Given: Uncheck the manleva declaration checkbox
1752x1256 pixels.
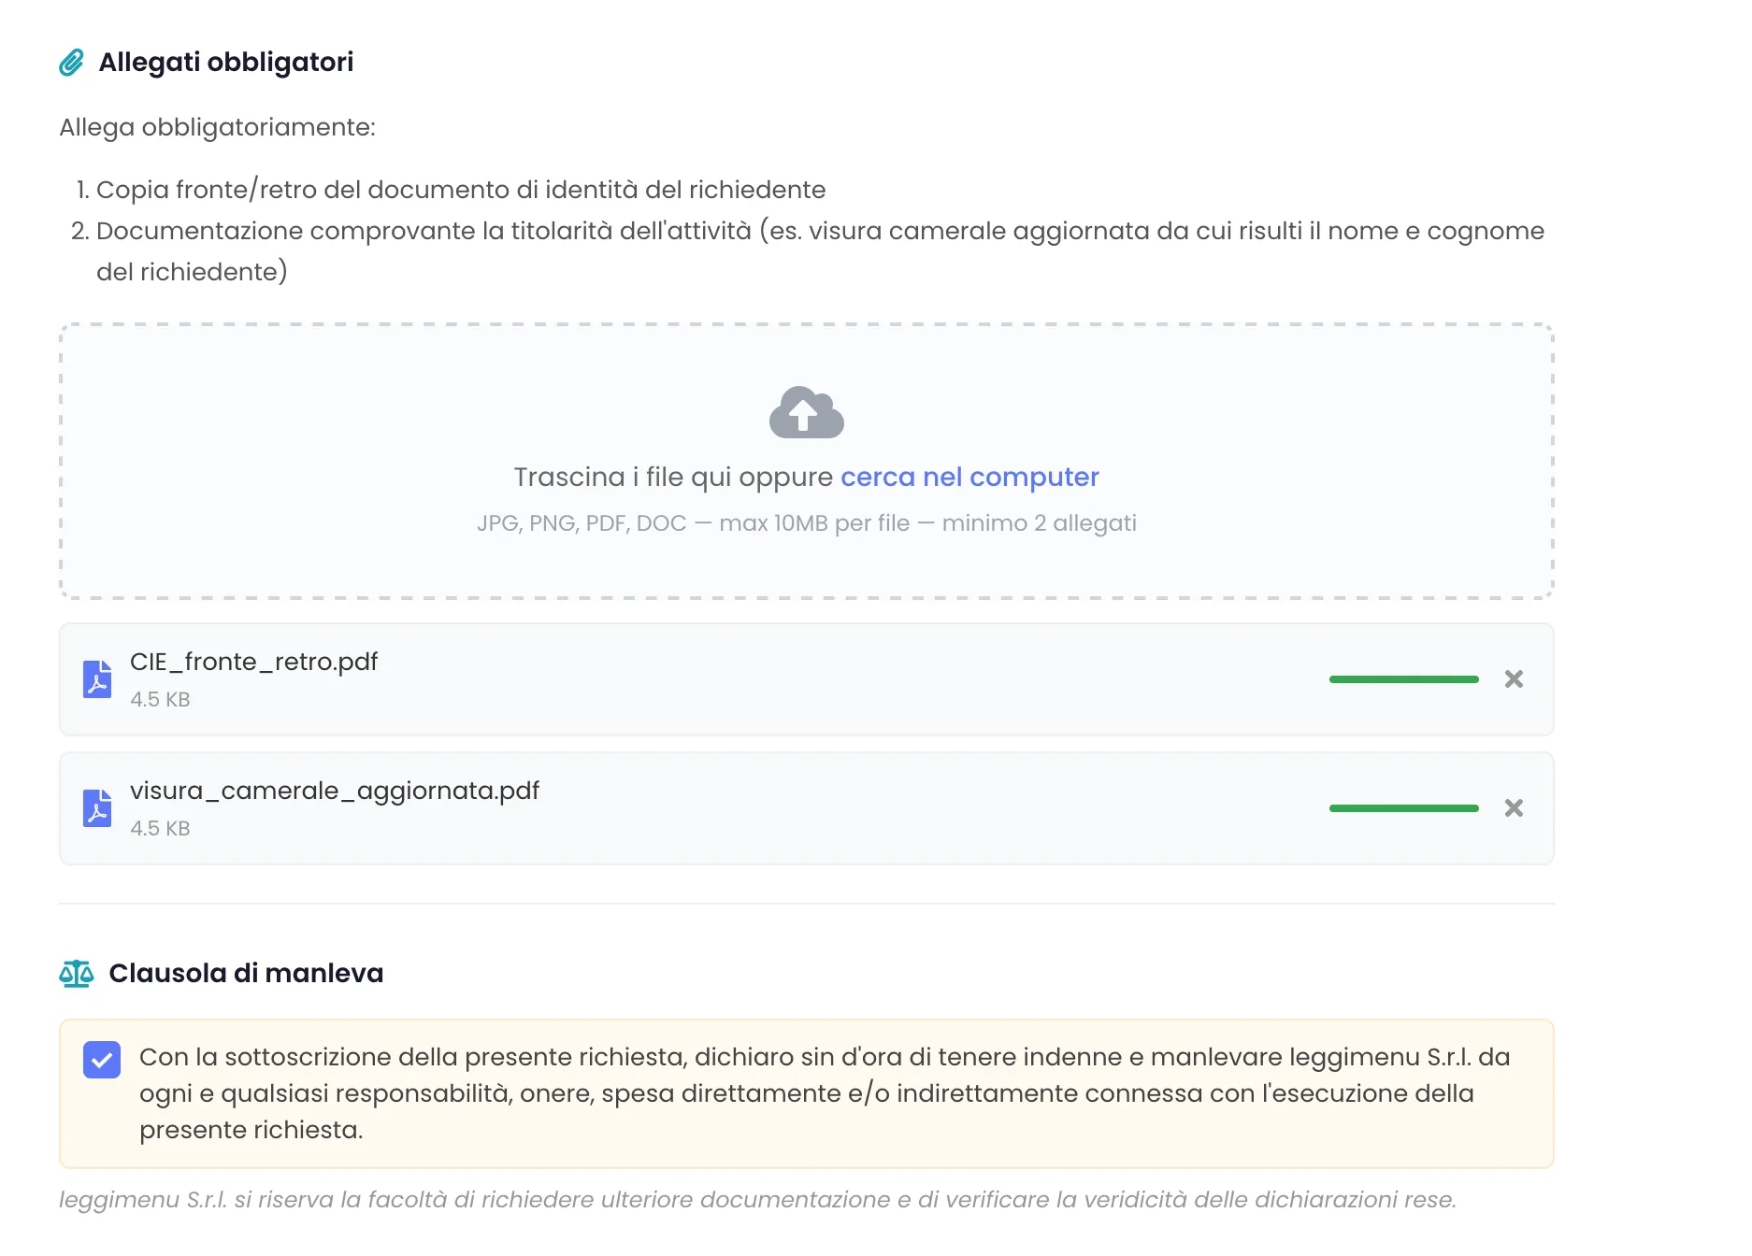Looking at the screenshot, I should click(102, 1060).
